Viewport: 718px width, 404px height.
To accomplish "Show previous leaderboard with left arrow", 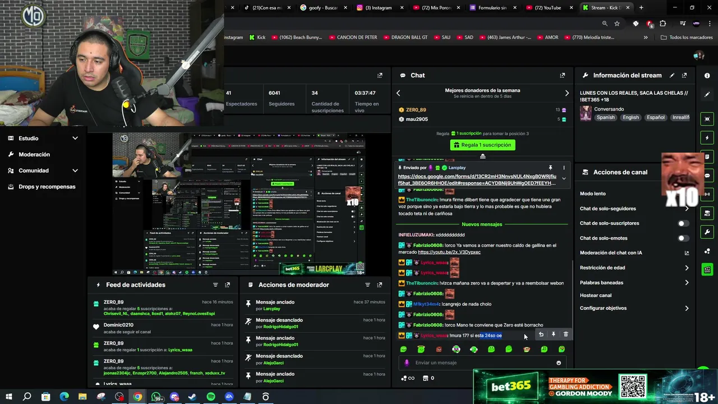I will coord(398,93).
